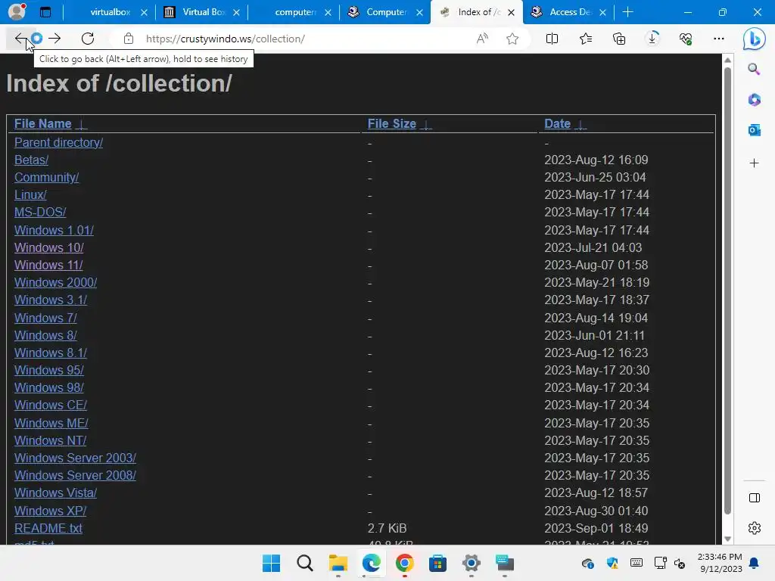Open taskbar Search
775x581 pixels.
pos(305,563)
